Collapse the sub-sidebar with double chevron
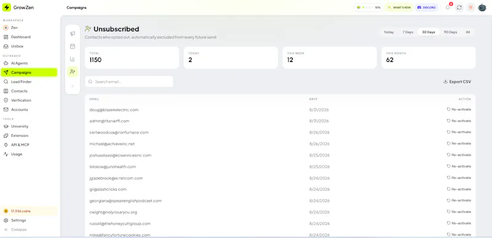This screenshot has width=492, height=238. [x=73, y=86]
